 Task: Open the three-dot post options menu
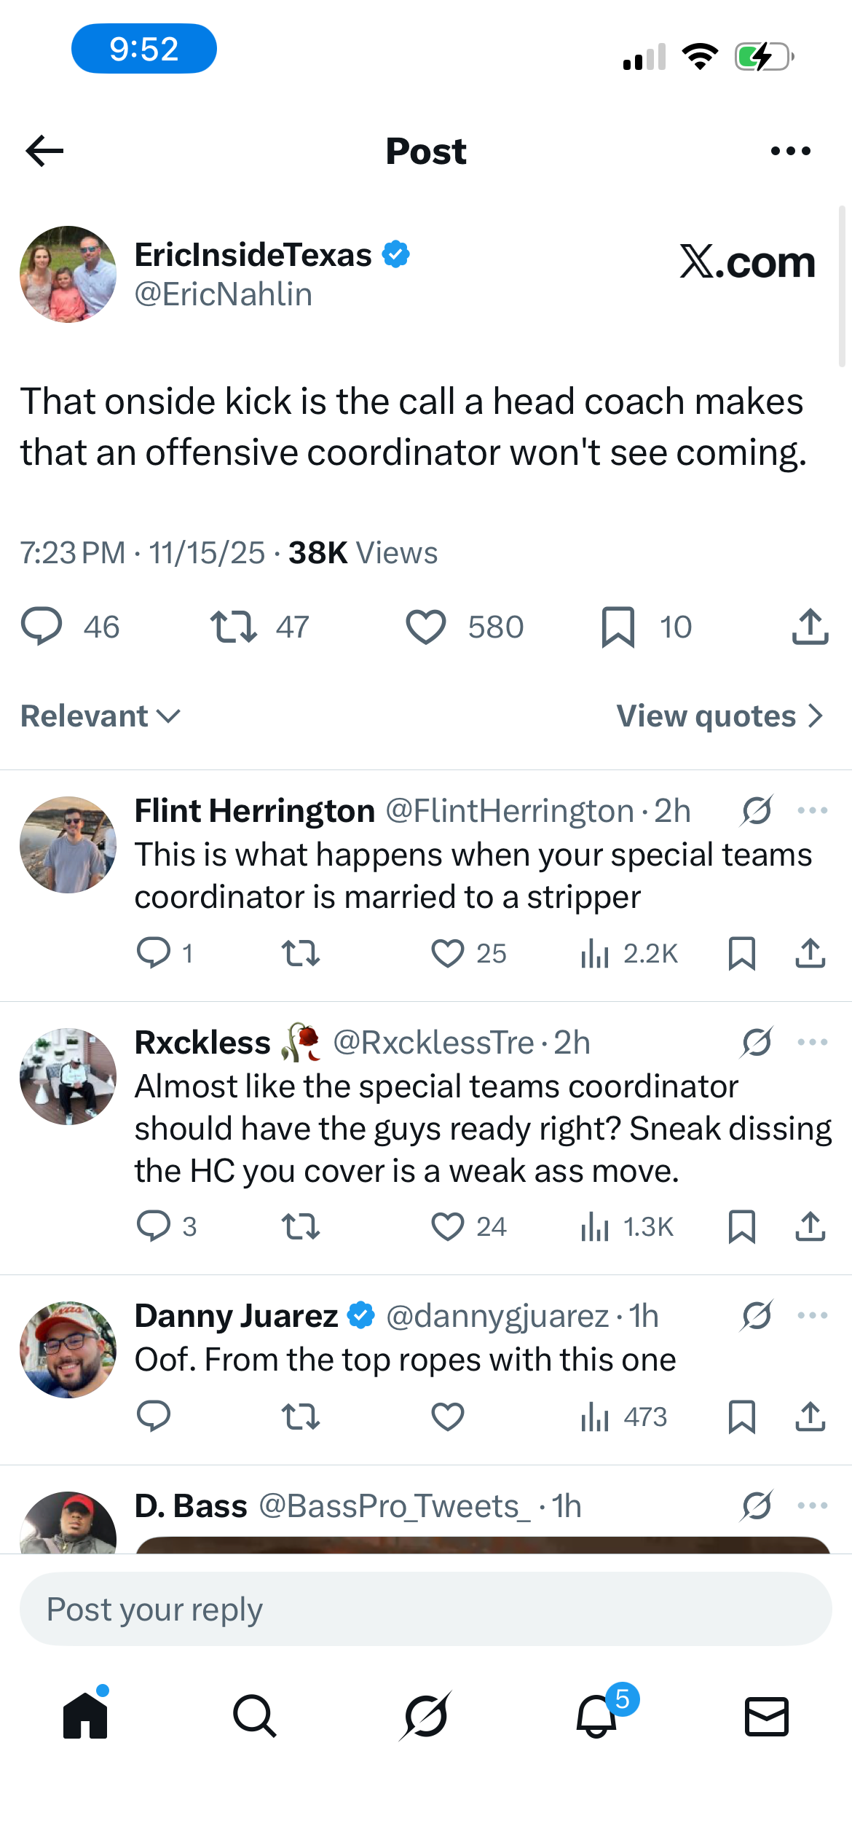tap(790, 151)
